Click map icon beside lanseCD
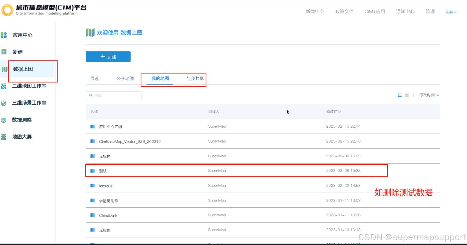The width and height of the screenshot is (467, 245). point(93,186)
